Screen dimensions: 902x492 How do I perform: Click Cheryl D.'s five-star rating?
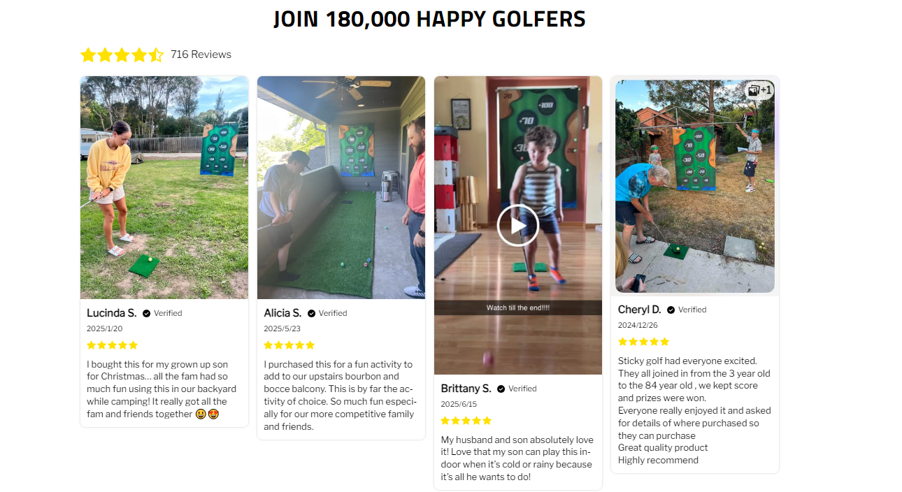(x=643, y=342)
